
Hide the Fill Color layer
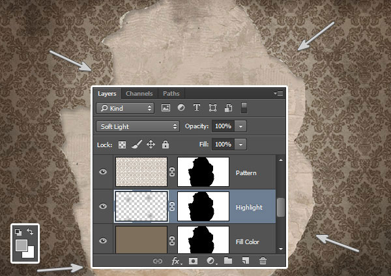pyautogui.click(x=102, y=241)
